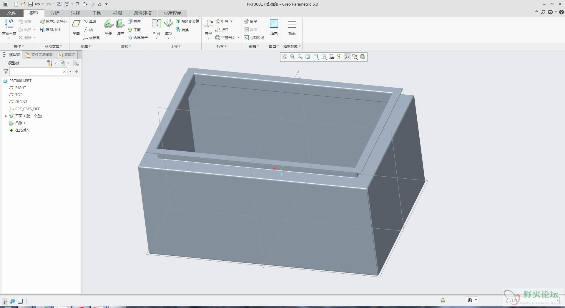Select Split Area (分割区域) tool

[254, 38]
